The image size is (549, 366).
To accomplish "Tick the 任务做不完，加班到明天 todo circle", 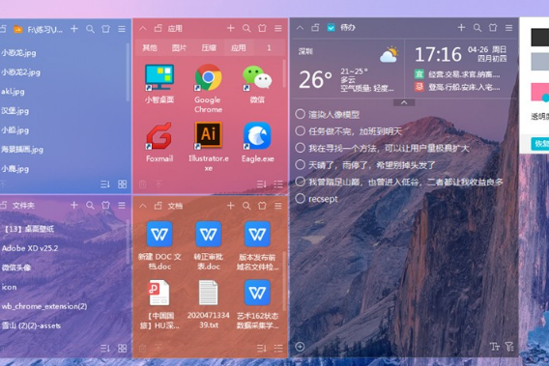I will pos(300,131).
